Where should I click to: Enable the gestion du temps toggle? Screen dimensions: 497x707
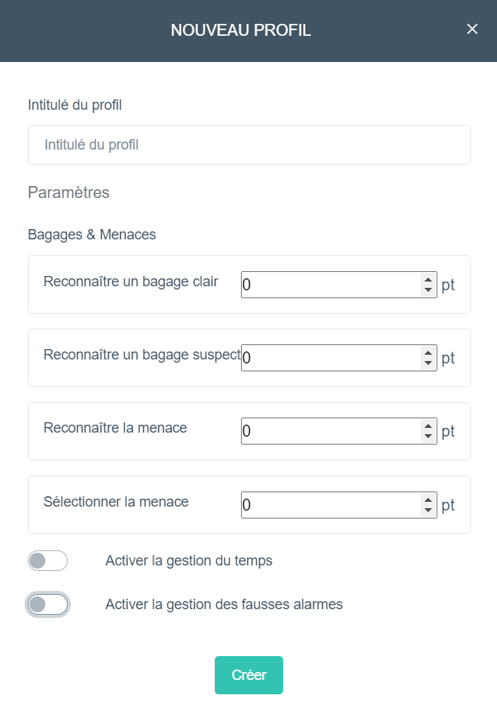[x=48, y=561]
